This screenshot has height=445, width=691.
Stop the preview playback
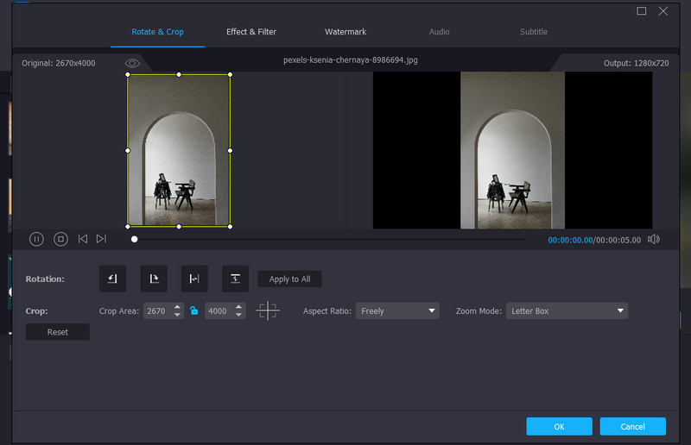point(60,239)
